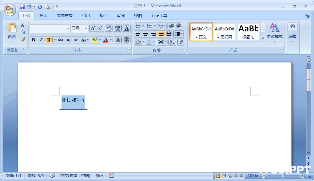The height and width of the screenshot is (181, 314).
Task: Copy the selected text
Action: click(x=23, y=32)
